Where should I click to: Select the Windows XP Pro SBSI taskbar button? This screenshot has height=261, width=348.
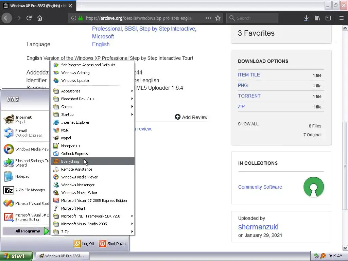[x=63, y=256]
